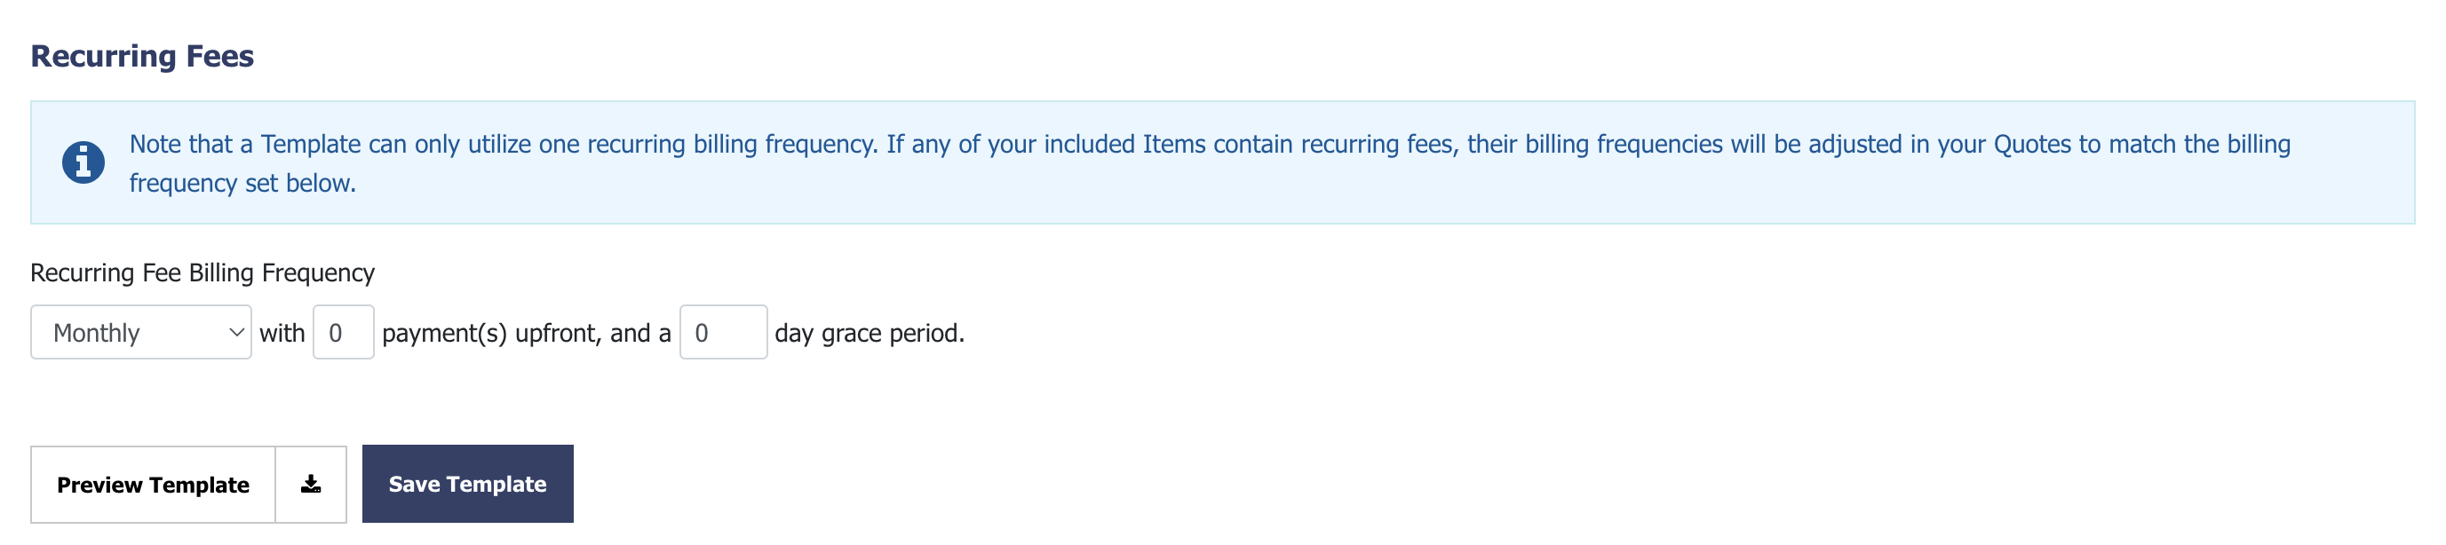Expand the chevron arrow on the Monthly select
The height and width of the screenshot is (545, 2446).
tap(236, 332)
